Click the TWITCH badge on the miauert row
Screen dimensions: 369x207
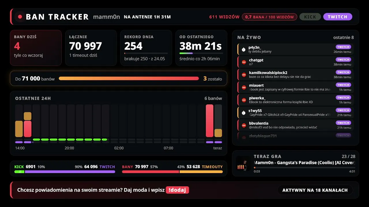pos(343,85)
